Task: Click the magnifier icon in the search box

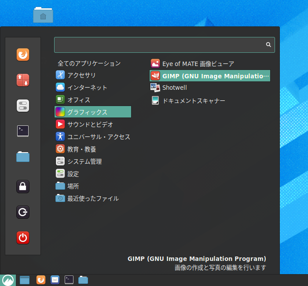Action: 268,44
